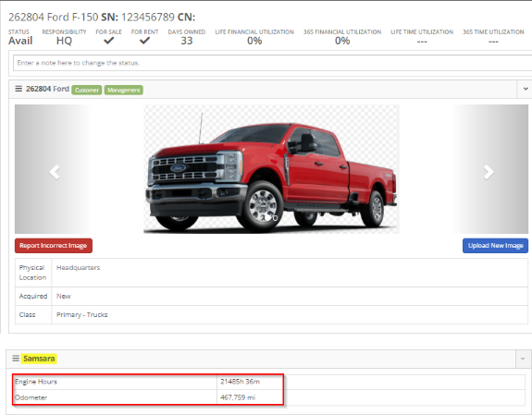
Task: Click the Odometer label
Action: [31, 397]
